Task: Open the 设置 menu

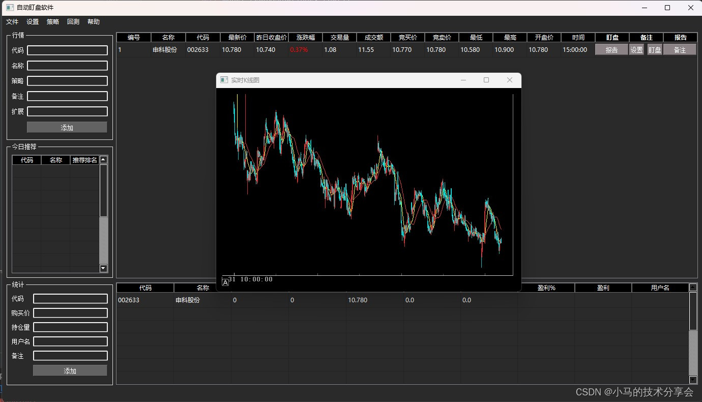Action: pos(33,22)
